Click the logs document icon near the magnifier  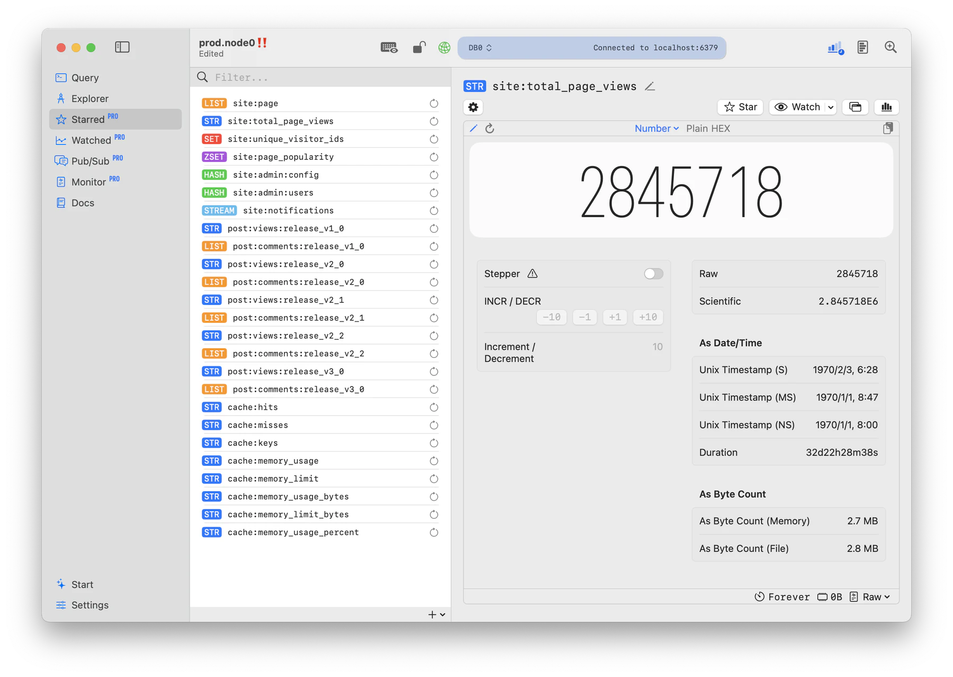[x=863, y=47]
